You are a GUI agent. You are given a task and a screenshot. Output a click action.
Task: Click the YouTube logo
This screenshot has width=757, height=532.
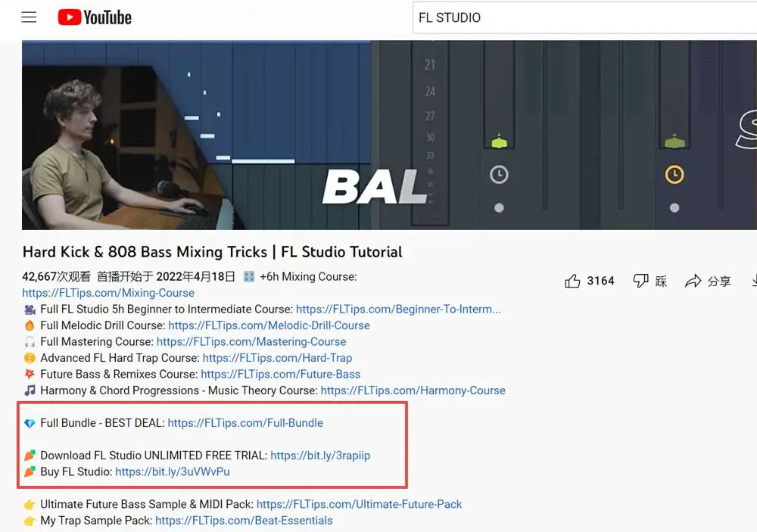pos(95,17)
